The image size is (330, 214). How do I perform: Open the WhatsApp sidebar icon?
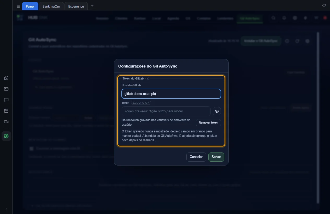tap(6, 78)
